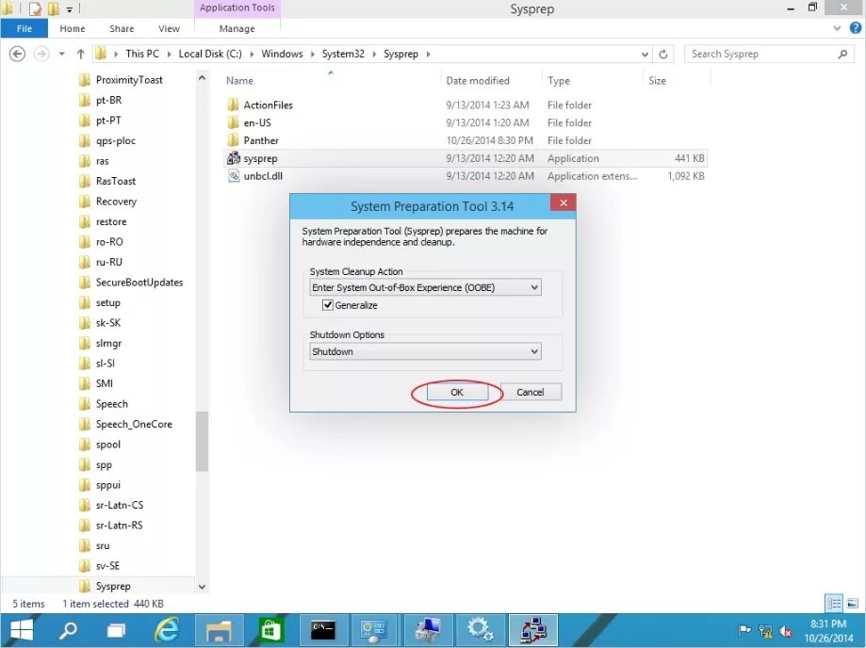This screenshot has height=648, width=866.
Task: Open the System Cleanup Action dropdown
Action: point(425,287)
